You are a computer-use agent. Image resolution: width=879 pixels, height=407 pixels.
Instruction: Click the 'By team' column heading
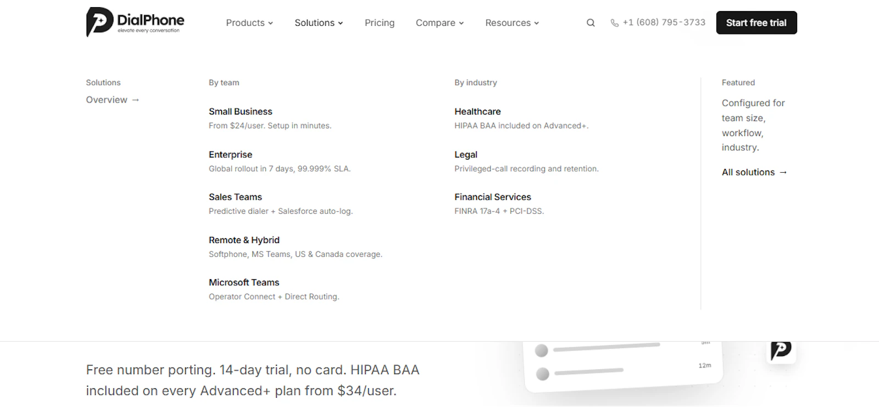(x=224, y=83)
